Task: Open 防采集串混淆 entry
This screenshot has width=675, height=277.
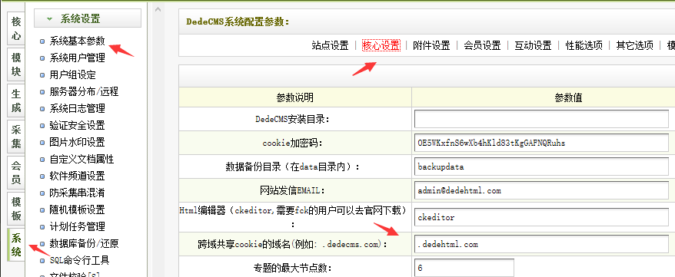Action: coord(77,193)
